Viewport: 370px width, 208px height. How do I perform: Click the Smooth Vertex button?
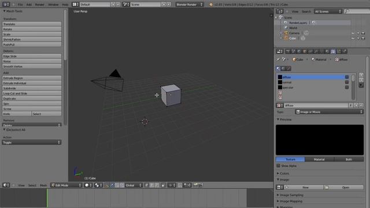[32, 66]
